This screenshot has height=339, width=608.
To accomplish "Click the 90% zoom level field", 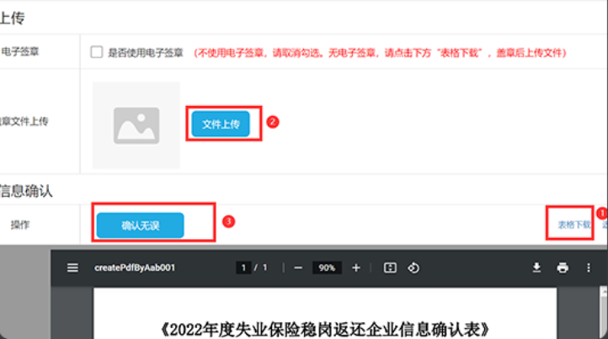I will tap(327, 267).
